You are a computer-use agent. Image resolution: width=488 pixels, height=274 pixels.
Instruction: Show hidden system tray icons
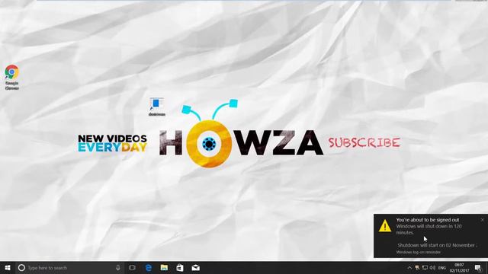point(409,268)
